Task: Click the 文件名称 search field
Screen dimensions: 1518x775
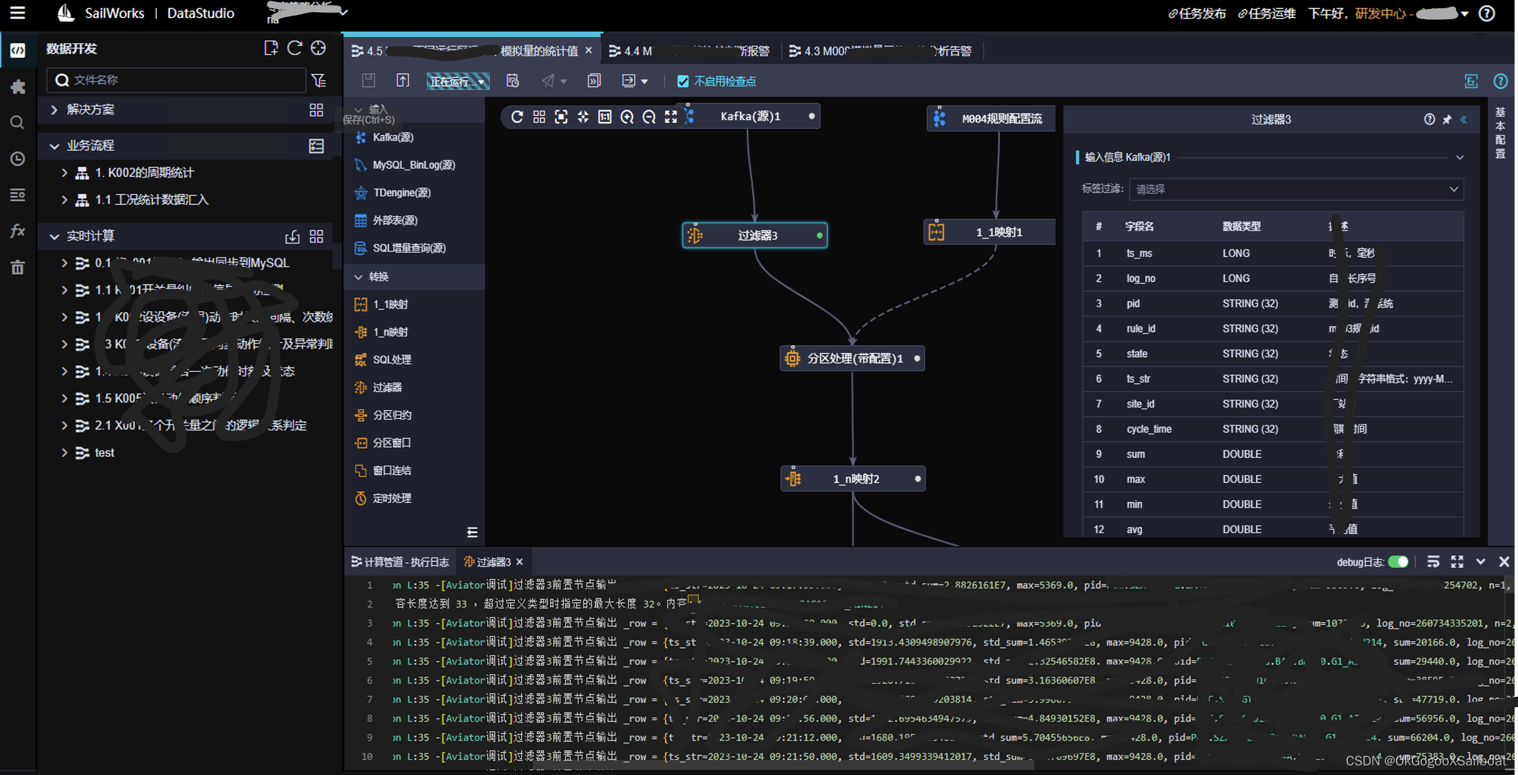Action: pos(177,80)
